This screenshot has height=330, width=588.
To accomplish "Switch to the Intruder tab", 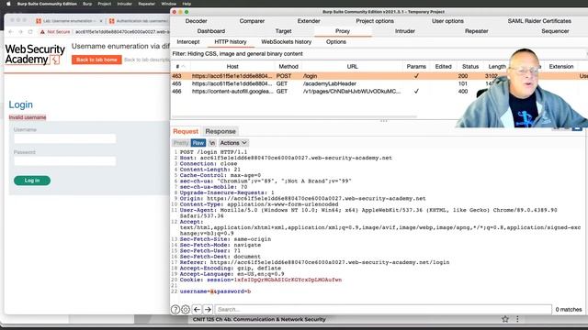I will click(405, 31).
